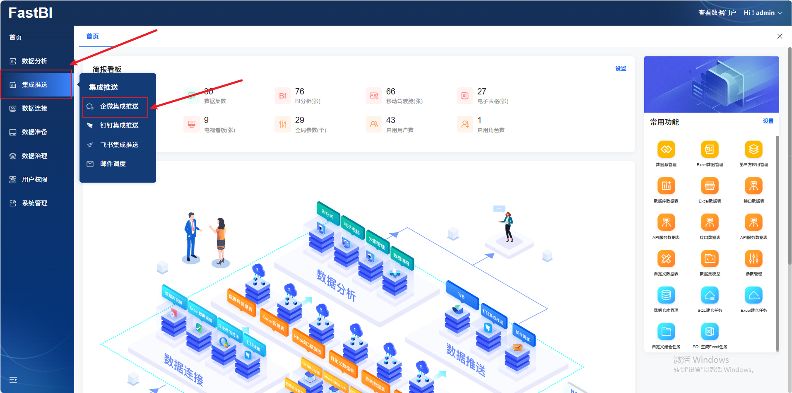Open the 数据源管理 shortcut icon
Screen dimensions: 792x393
point(666,149)
